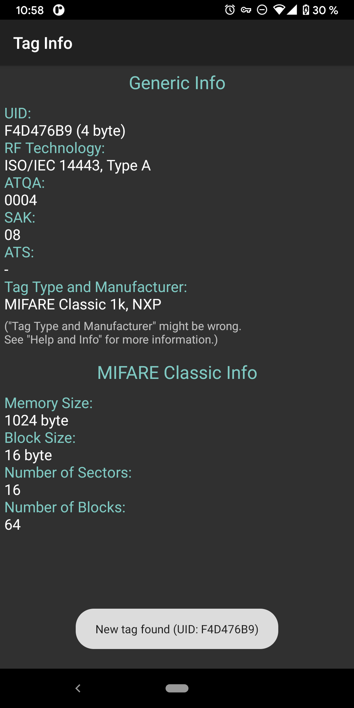This screenshot has height=708, width=354.
Task: Tap the MIFARE Classic Info heading
Action: [x=177, y=373]
